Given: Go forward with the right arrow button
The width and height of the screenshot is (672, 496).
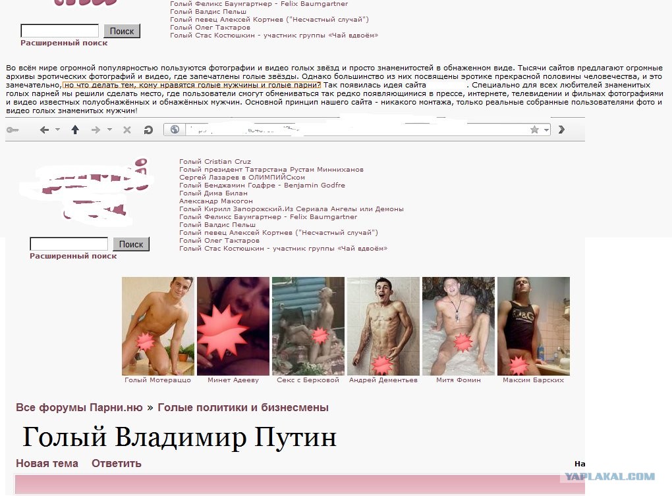Looking at the screenshot, I should click(96, 130).
